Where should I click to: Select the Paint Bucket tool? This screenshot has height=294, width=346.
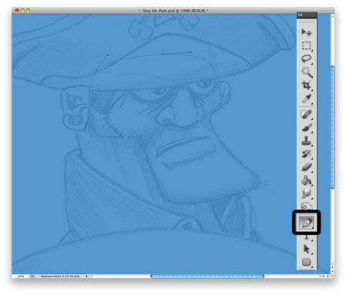307,180
